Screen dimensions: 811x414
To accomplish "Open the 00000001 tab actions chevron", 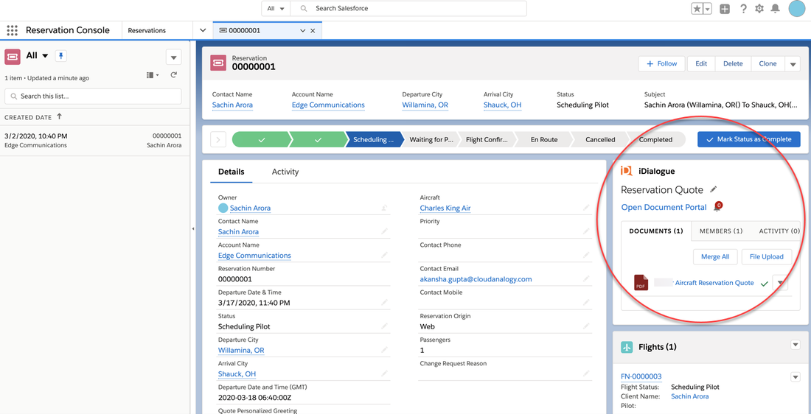I will tap(303, 30).
